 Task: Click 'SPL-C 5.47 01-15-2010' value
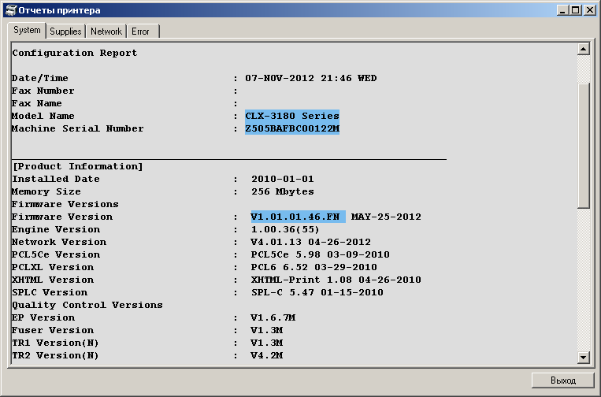[317, 293]
